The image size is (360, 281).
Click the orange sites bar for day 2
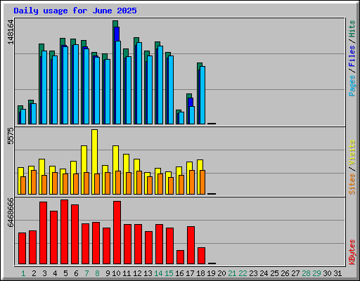click(34, 182)
